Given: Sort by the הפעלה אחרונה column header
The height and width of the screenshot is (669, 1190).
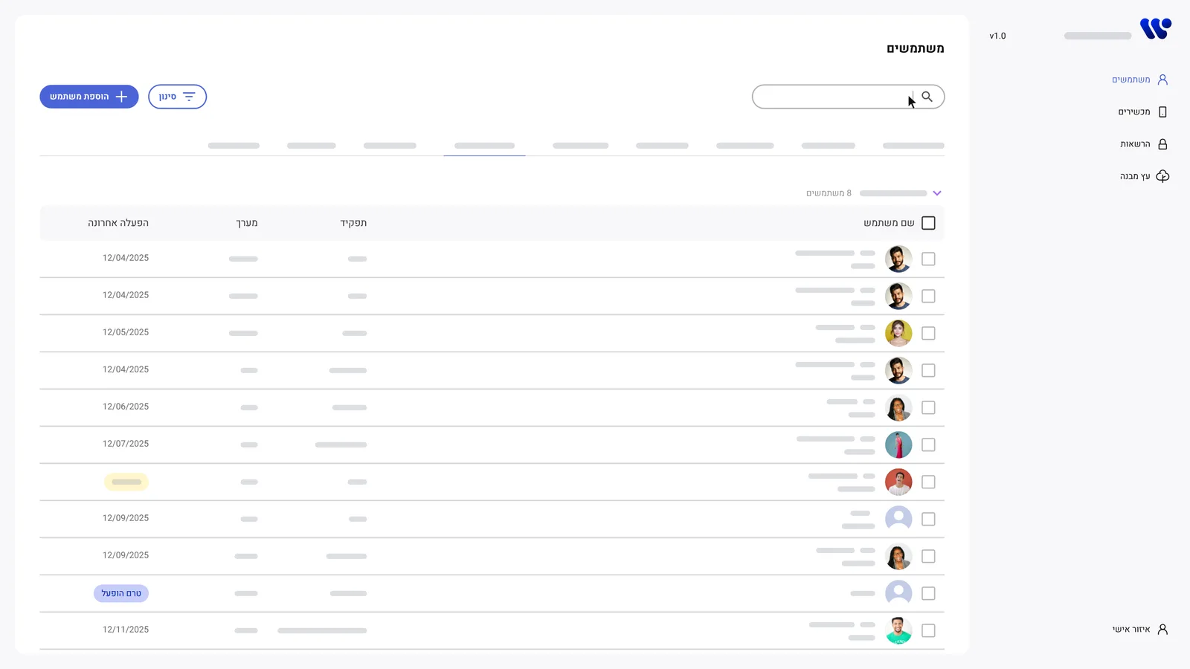Looking at the screenshot, I should coord(118,223).
